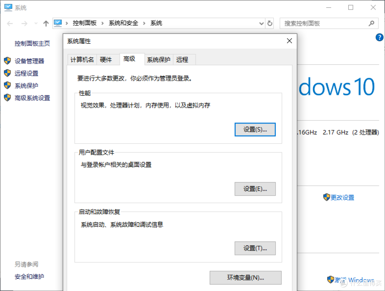Image resolution: width=385 pixels, height=291 pixels.
Task: Click shield icon beside 更改设置
Action: coord(326,197)
